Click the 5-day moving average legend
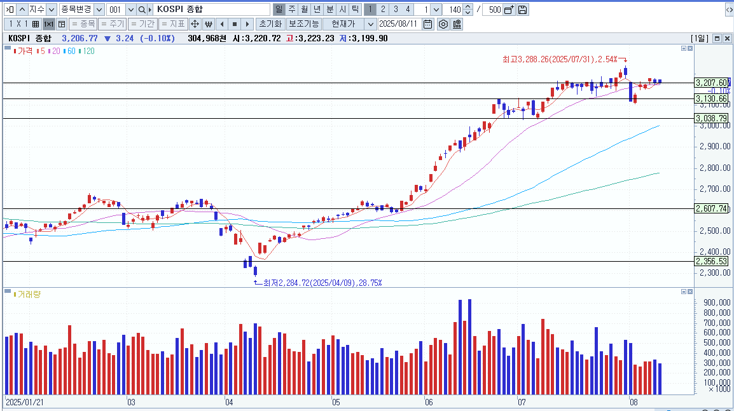734x411 pixels. click(41, 51)
